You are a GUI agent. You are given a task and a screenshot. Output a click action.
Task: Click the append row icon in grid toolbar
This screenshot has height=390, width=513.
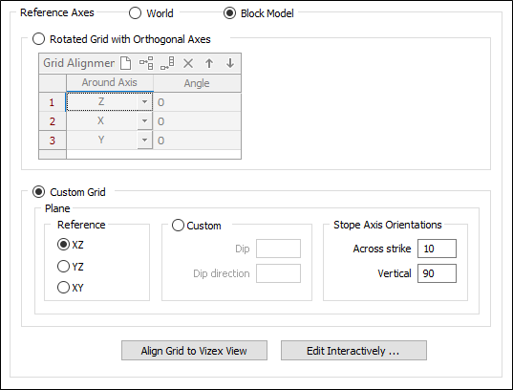(167, 63)
